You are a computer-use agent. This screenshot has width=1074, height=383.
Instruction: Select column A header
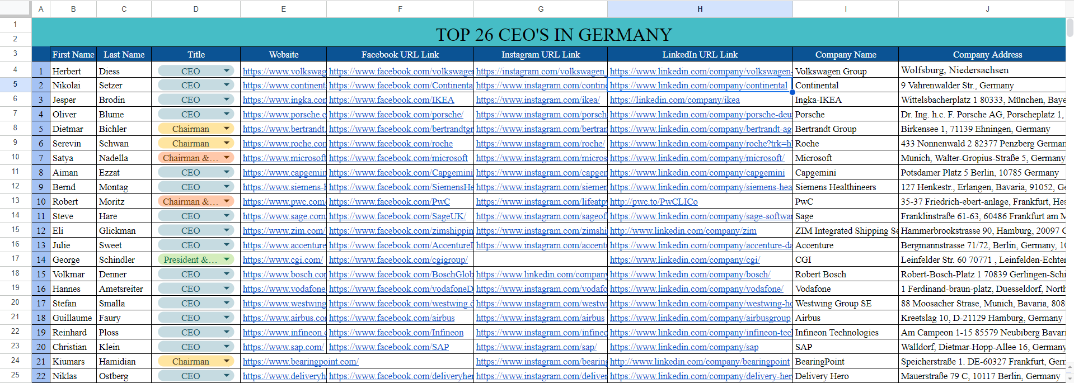41,9
